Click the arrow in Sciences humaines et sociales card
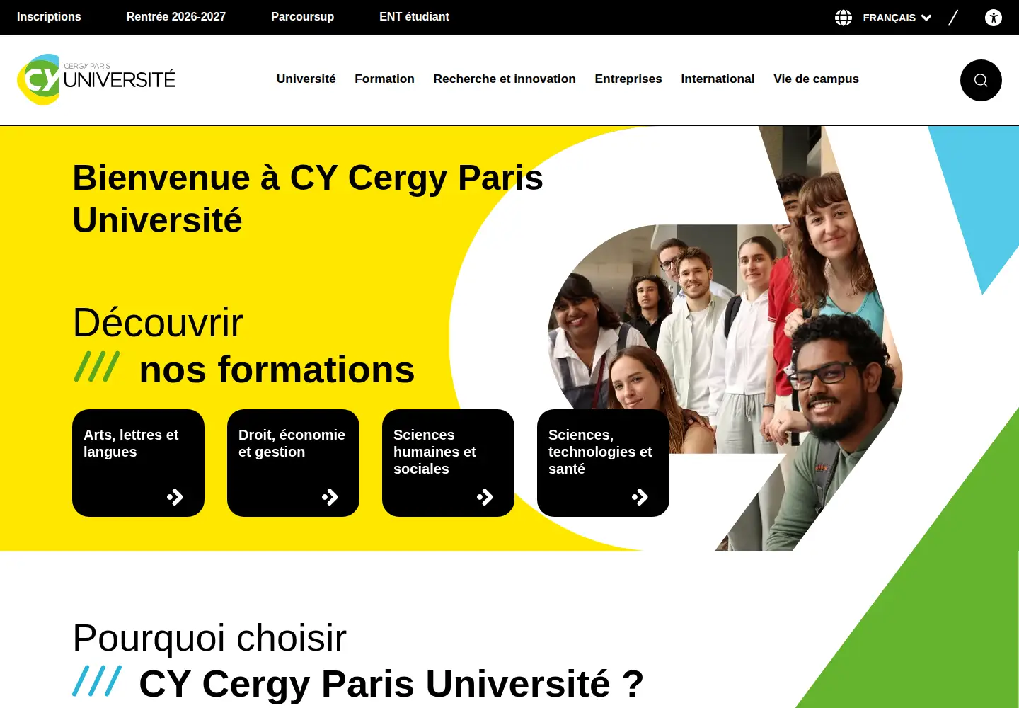 click(x=485, y=497)
